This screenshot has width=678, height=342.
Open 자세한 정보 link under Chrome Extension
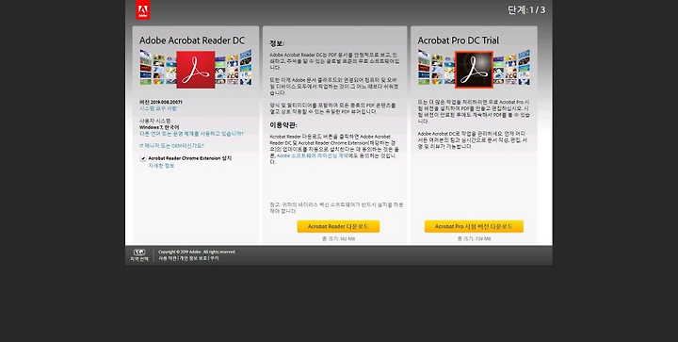click(162, 166)
